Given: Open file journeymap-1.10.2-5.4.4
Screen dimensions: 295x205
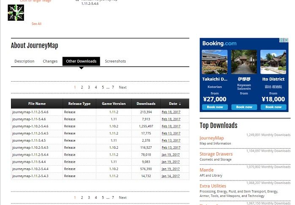Looking at the screenshot, I should pyautogui.click(x=30, y=169).
